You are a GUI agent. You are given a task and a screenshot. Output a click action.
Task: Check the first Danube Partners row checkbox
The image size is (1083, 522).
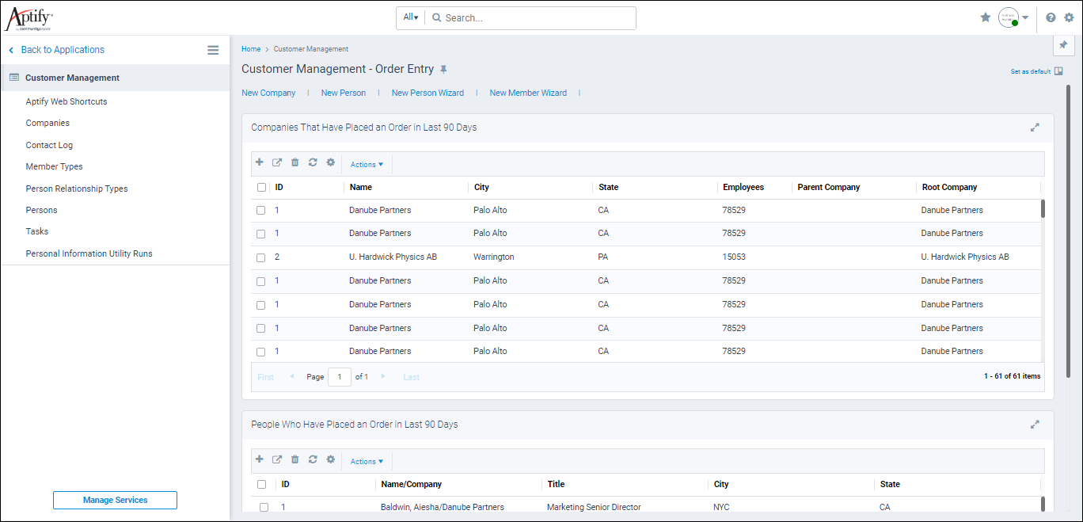point(260,211)
